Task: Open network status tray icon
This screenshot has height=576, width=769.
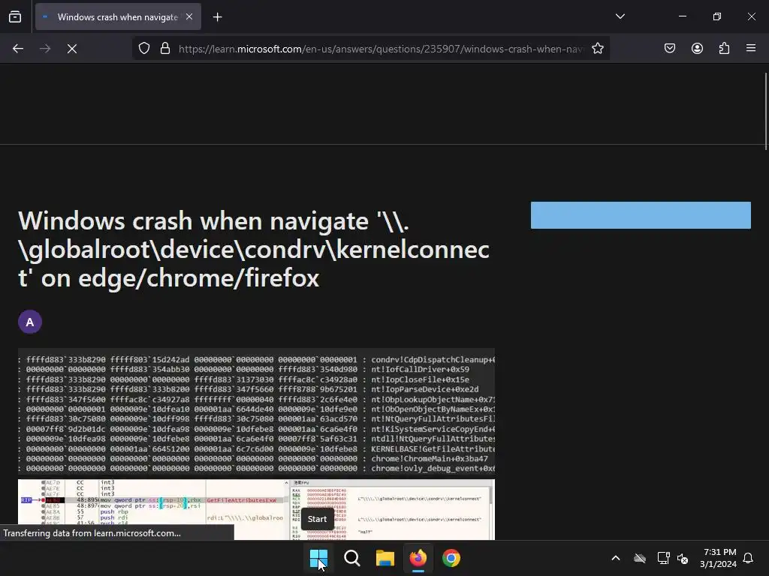Action: click(663, 558)
